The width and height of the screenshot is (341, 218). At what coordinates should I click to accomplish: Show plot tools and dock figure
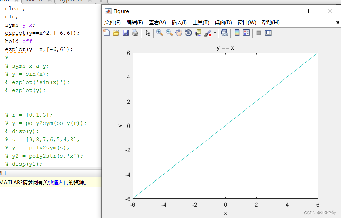pos(268,33)
